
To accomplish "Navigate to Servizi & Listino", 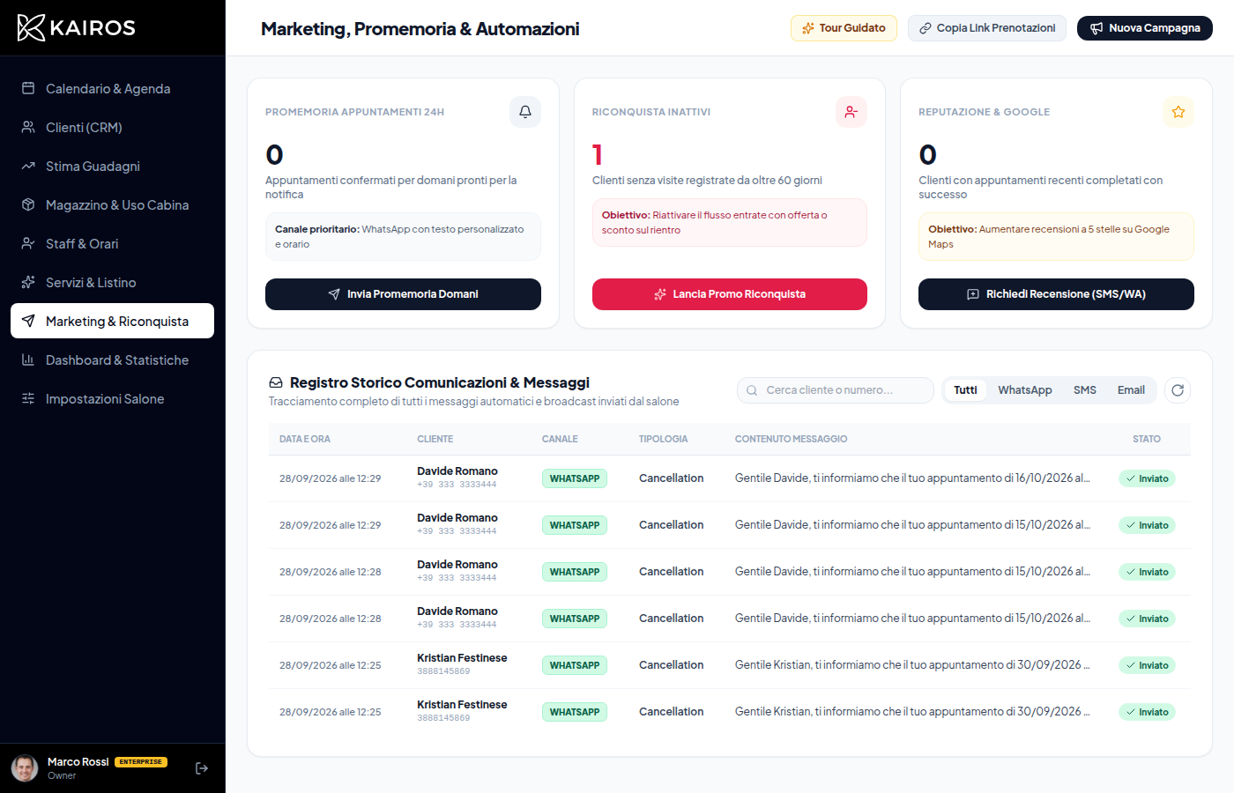I will tap(112, 282).
